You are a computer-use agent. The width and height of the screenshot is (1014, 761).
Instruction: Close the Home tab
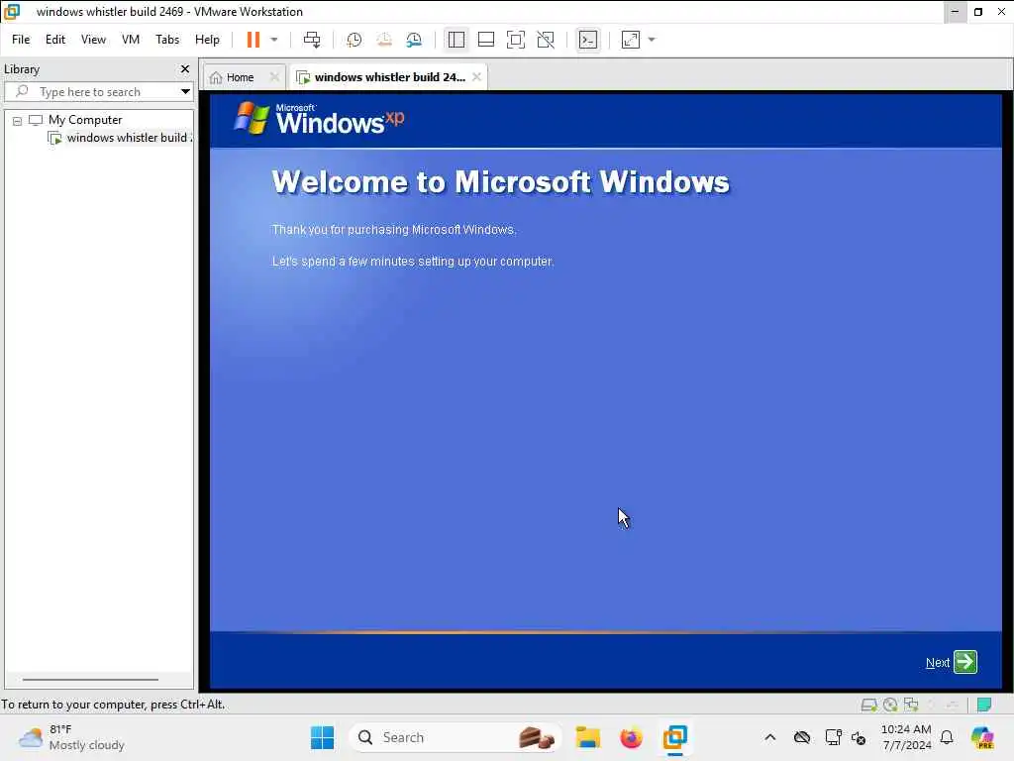274,77
